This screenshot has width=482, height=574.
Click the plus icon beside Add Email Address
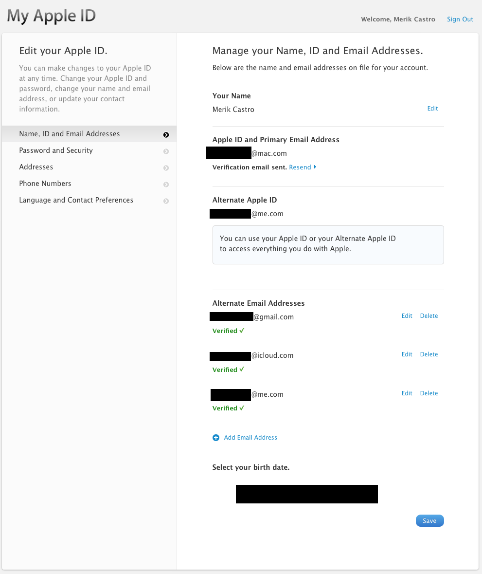click(x=216, y=438)
